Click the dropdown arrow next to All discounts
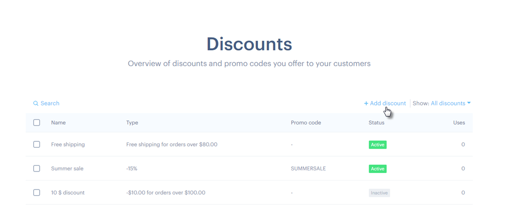This screenshot has width=515, height=218. 469,103
